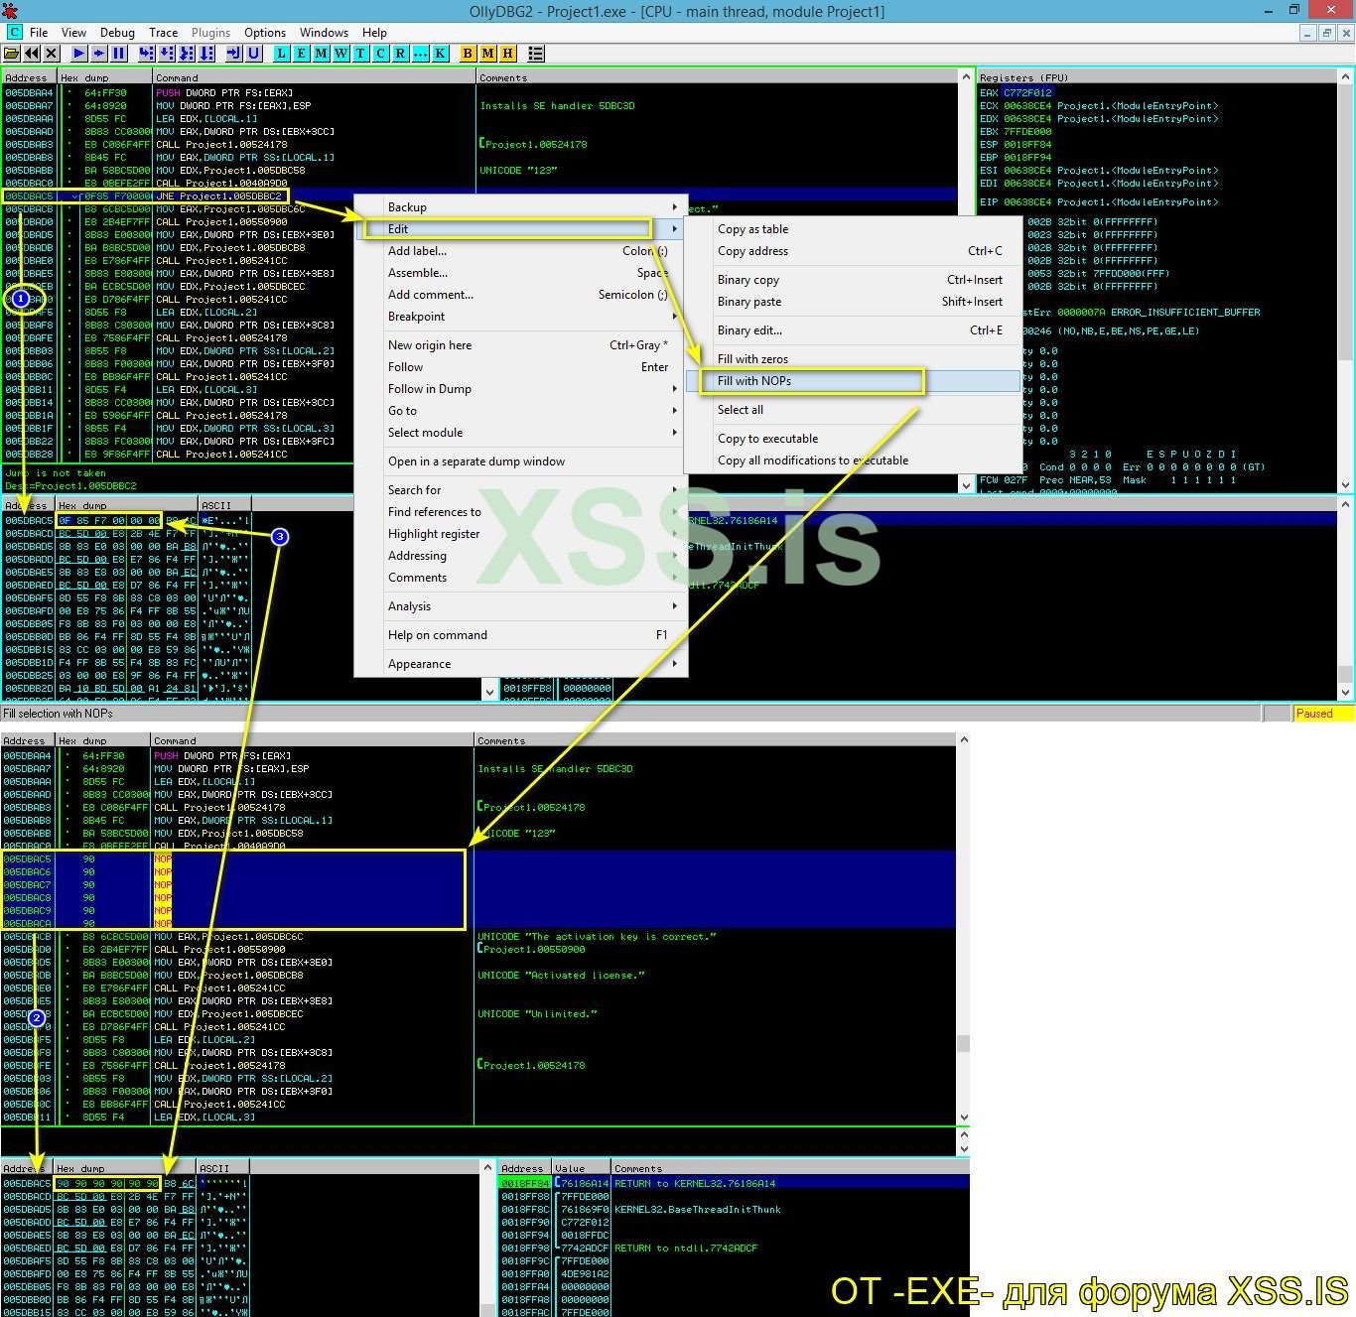The image size is (1356, 1317).
Task: Expand the Go to submenu
Action: (x=521, y=411)
